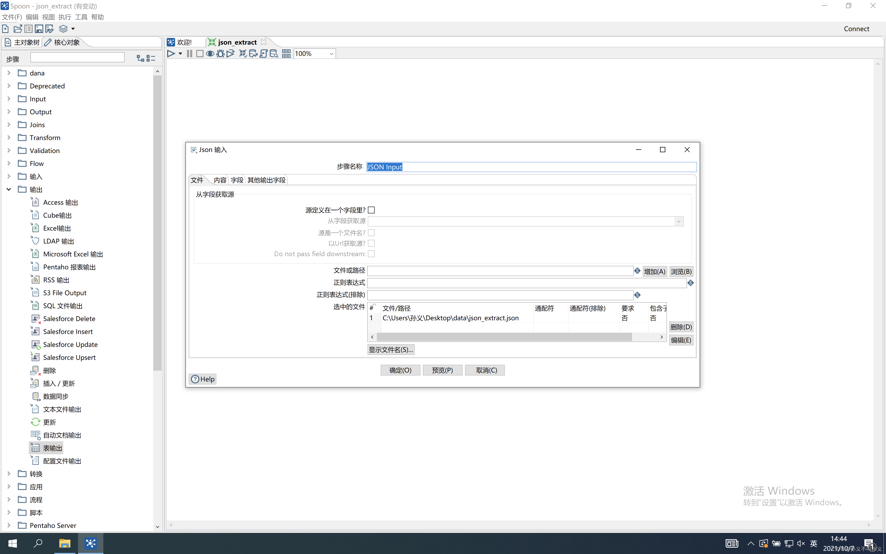Click the explore database icon

(274, 54)
